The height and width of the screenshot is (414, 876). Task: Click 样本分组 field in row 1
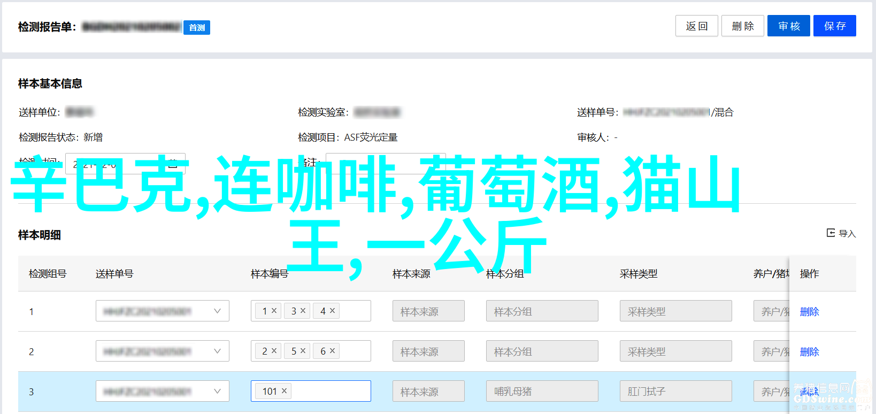(x=542, y=311)
